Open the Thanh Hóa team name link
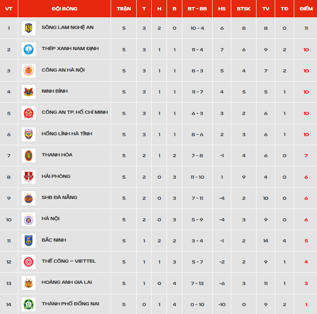 (57, 155)
